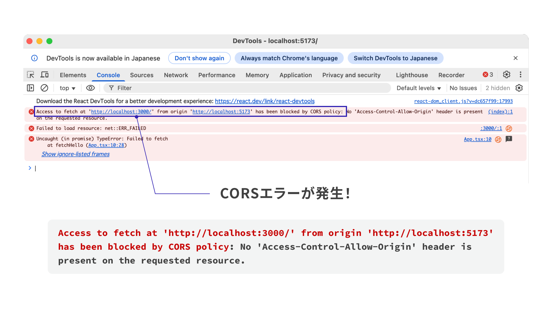Toggle the device toolbar icon
Image resolution: width=552 pixels, height=310 pixels.
44,75
